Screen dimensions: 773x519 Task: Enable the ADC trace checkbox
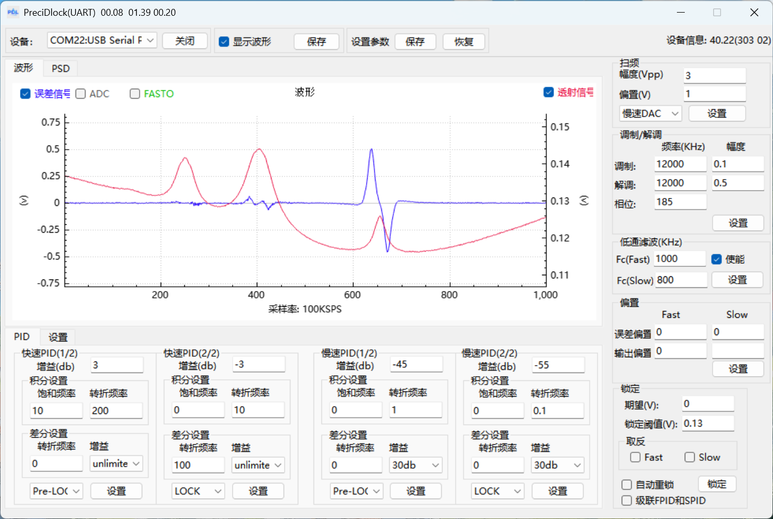tap(81, 94)
